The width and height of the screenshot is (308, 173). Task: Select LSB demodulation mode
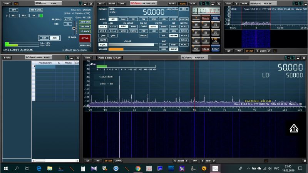click(163, 19)
